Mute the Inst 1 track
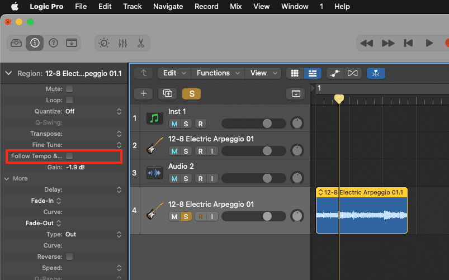Viewport: 449px width, 280px height. click(174, 124)
